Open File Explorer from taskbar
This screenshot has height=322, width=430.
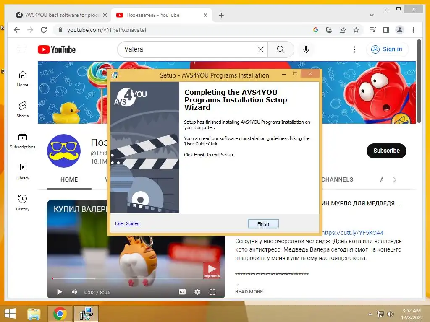34,314
